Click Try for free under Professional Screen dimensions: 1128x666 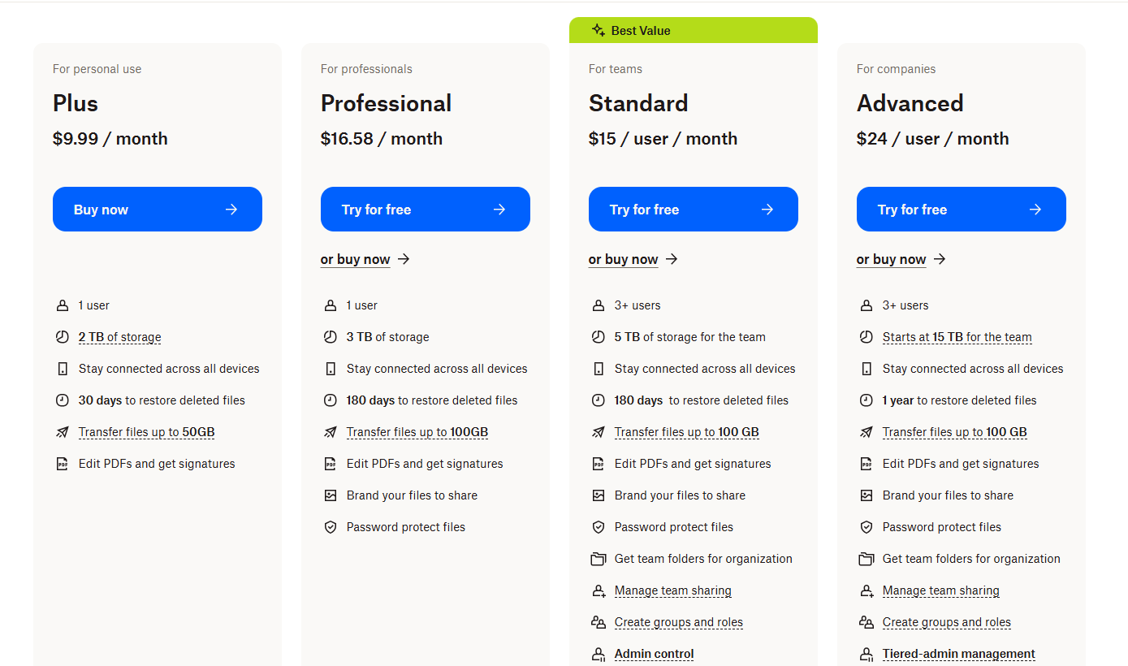click(x=426, y=210)
